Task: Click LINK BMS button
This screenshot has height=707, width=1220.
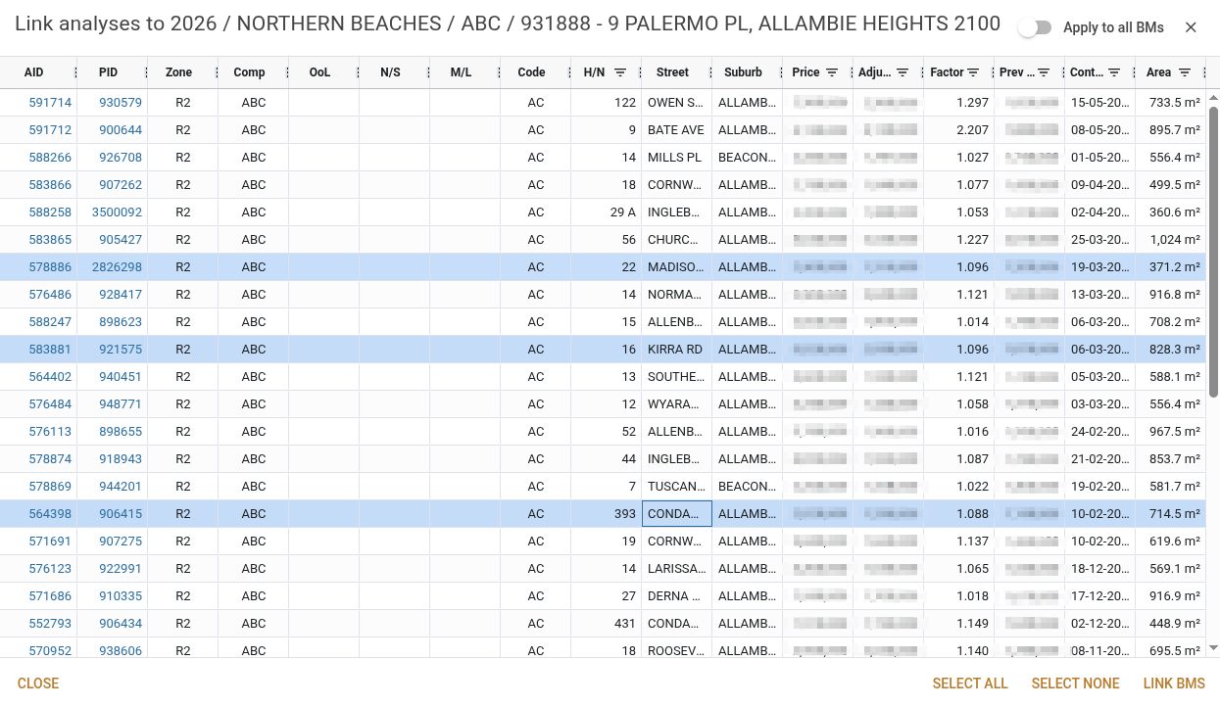Action: click(x=1174, y=683)
